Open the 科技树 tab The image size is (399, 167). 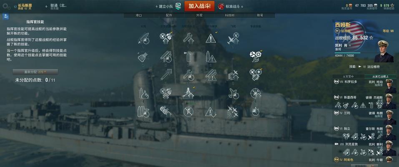click(230, 15)
